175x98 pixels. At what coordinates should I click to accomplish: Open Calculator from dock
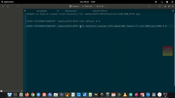point(107,95)
